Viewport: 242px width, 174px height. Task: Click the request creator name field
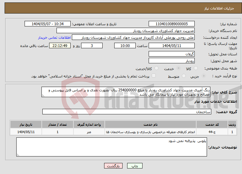pyautogui.click(x=133, y=38)
